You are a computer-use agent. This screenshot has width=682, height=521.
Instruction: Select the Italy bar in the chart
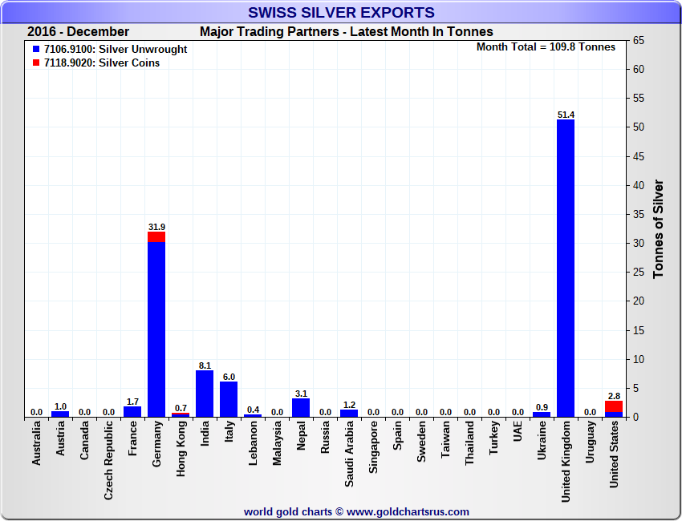pos(229,399)
